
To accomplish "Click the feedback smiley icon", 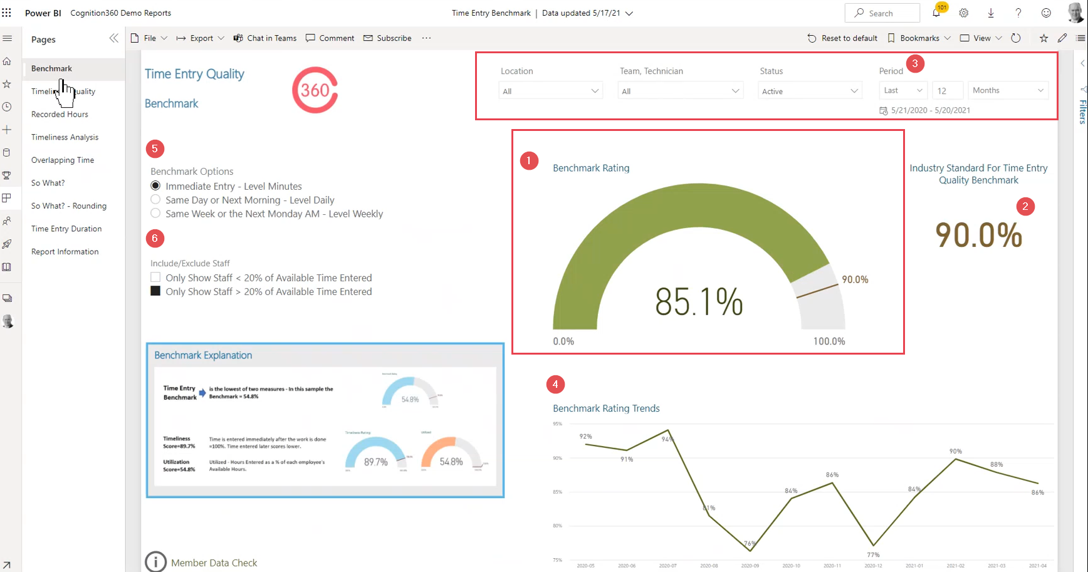I will pos(1046,13).
